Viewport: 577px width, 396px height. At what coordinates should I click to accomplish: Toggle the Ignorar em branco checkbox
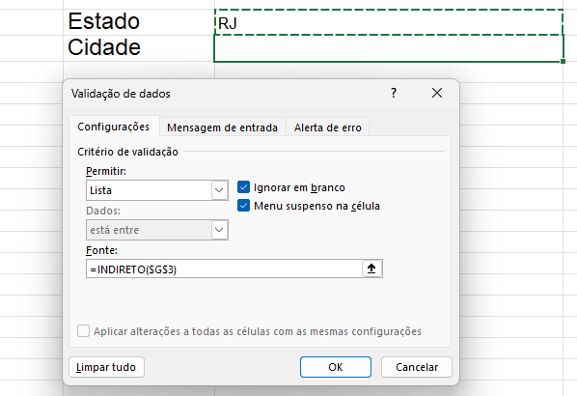243,187
